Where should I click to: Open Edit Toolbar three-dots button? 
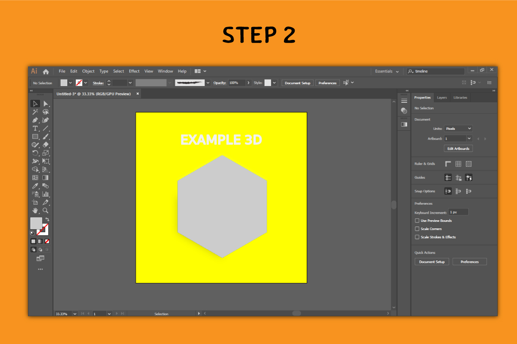[x=40, y=269]
